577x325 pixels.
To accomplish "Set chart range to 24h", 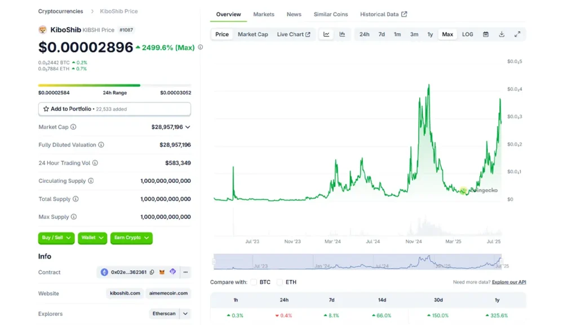I will 365,34.
